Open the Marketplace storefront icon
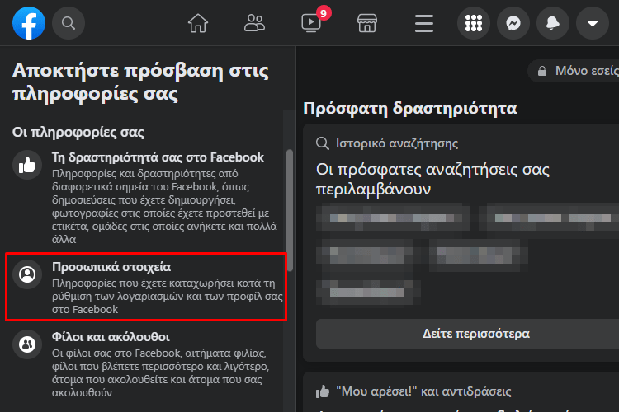Viewport: 619px width, 412px height. coord(367,23)
